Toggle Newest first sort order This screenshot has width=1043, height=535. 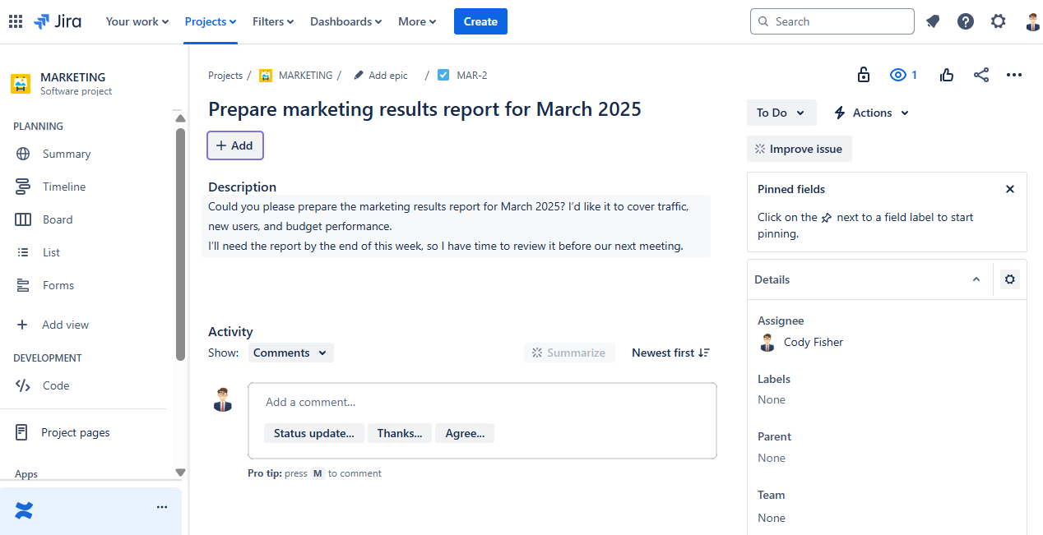click(670, 353)
